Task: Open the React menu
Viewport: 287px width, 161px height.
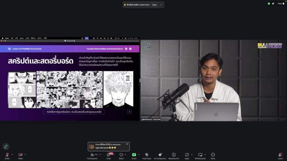Action: [121, 156]
